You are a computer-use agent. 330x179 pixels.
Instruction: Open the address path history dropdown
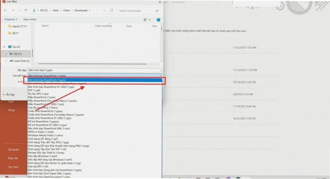coord(104,10)
